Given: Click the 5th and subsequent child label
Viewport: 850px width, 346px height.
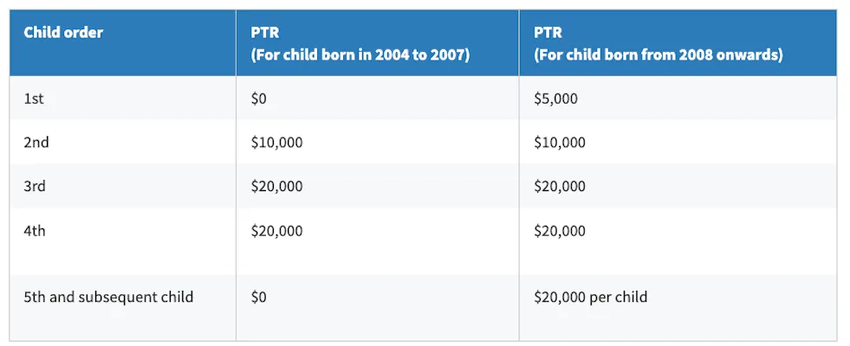Looking at the screenshot, I should click(x=108, y=297).
